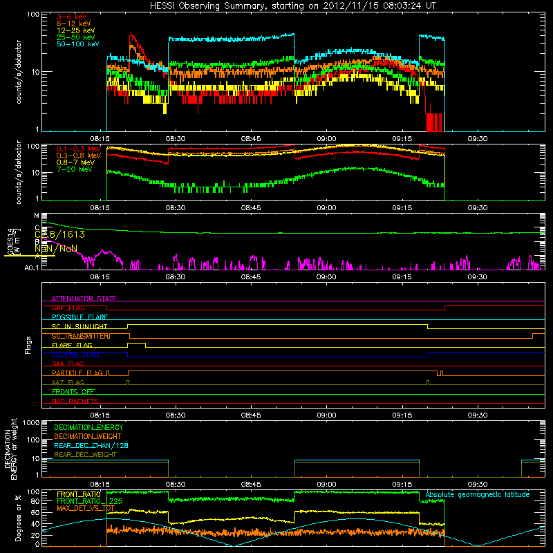Image resolution: width=553 pixels, height=553 pixels.
Task: Select the "POSSIBLE_FLARE" flag label
Action: (x=79, y=317)
